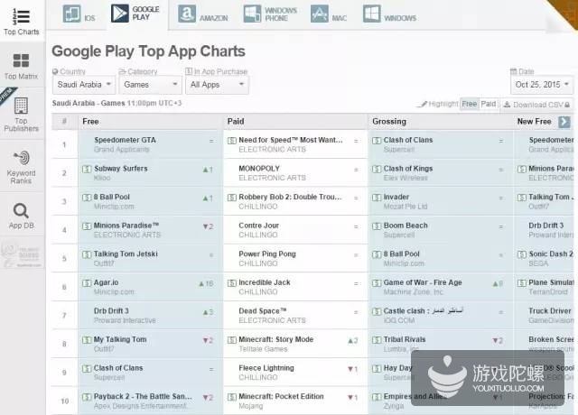Open Drb Drift 3 in Free column
578x415 pixels.
click(x=111, y=310)
